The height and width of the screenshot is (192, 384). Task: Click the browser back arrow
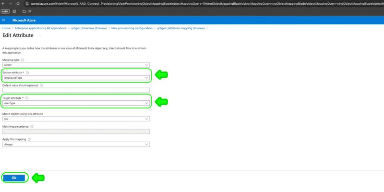click(x=3, y=4)
